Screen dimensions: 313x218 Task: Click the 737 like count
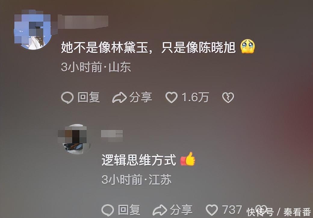(x=232, y=210)
